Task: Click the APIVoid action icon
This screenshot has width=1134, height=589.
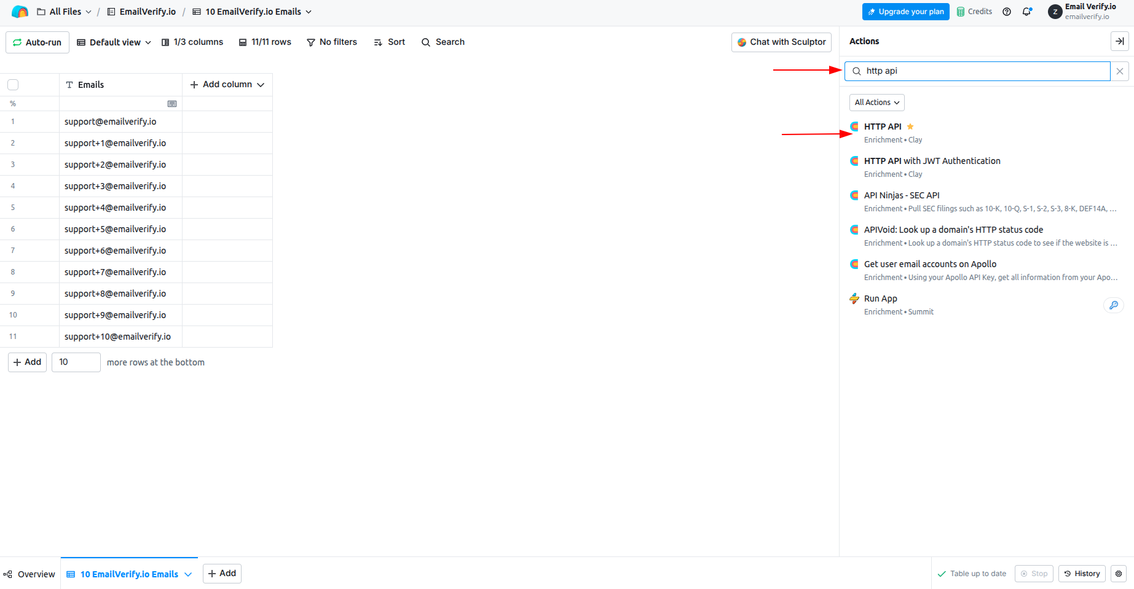Action: click(854, 230)
